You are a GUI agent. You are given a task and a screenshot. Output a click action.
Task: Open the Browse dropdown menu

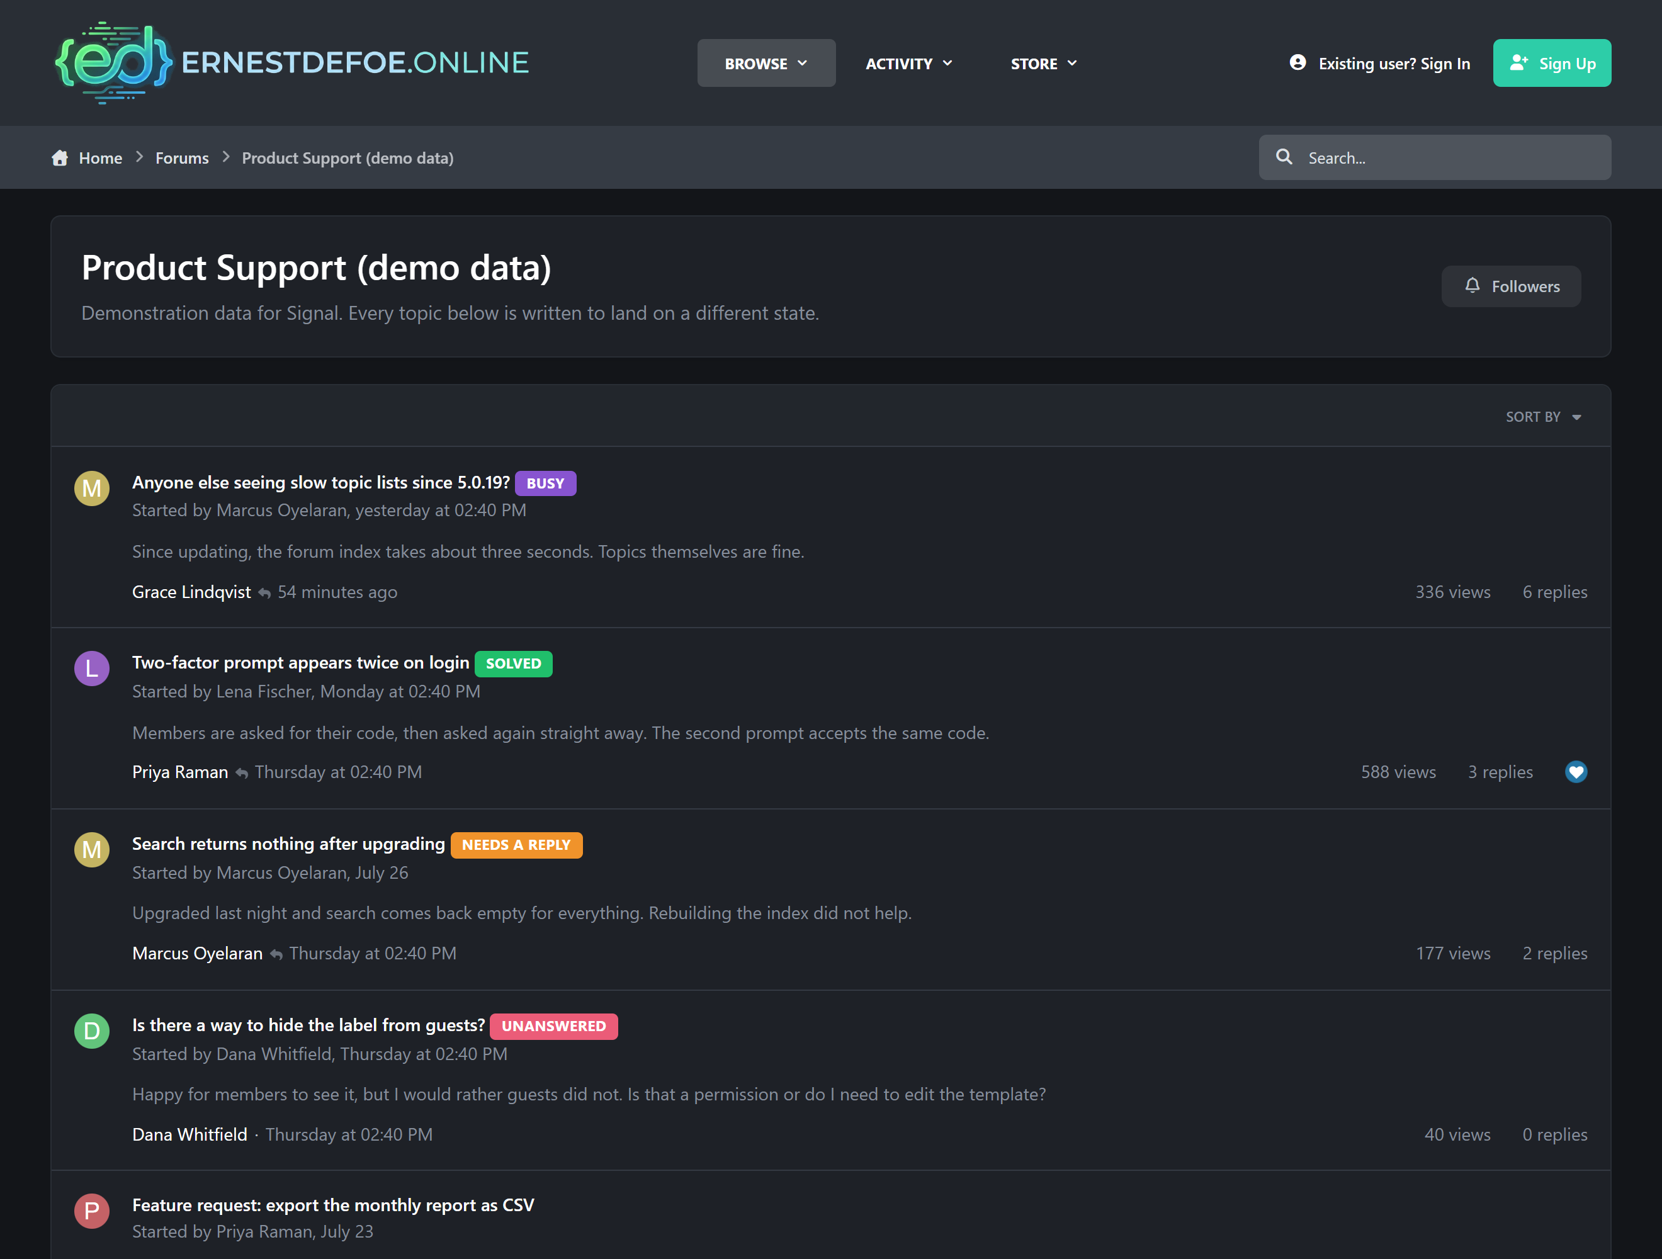(766, 63)
